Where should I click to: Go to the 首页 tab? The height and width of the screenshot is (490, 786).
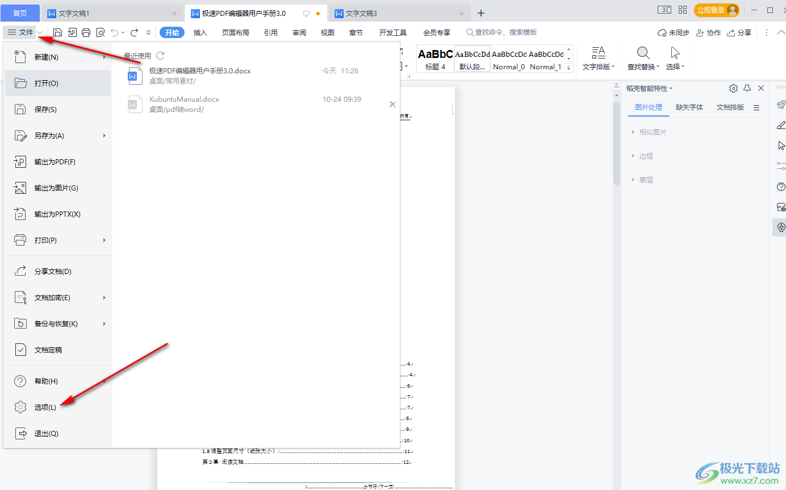point(20,13)
